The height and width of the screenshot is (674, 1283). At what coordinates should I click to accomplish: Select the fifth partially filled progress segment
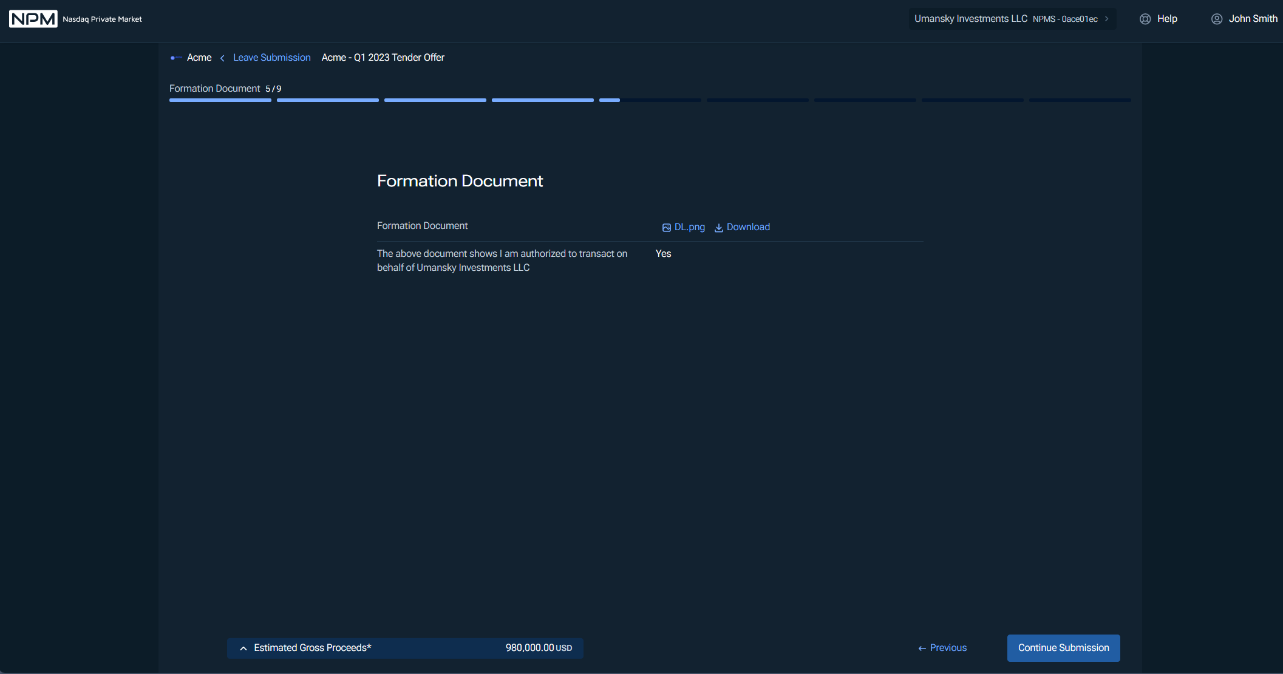[650, 100]
